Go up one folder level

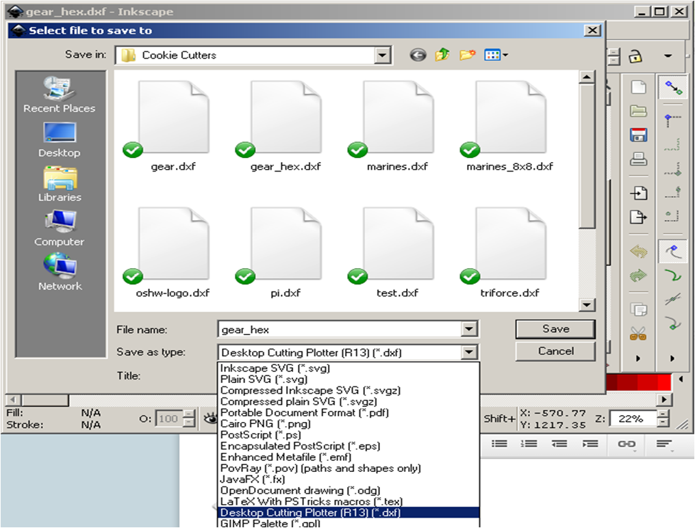(x=442, y=55)
